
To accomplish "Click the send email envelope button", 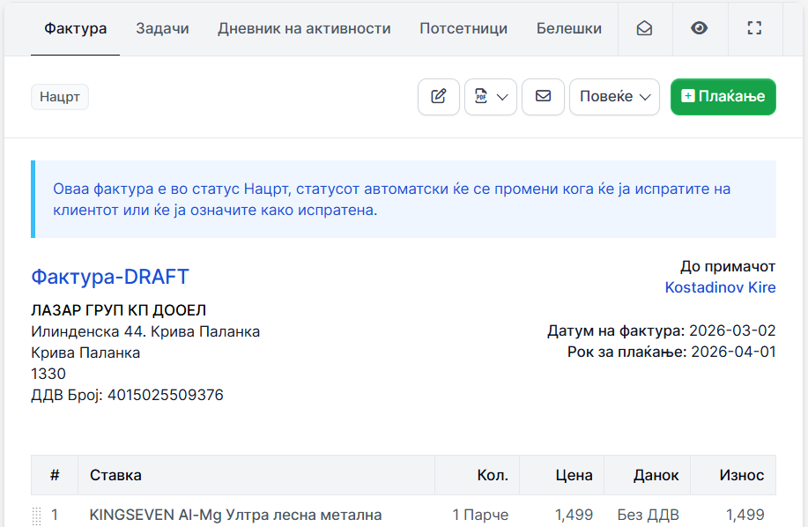I will [543, 97].
